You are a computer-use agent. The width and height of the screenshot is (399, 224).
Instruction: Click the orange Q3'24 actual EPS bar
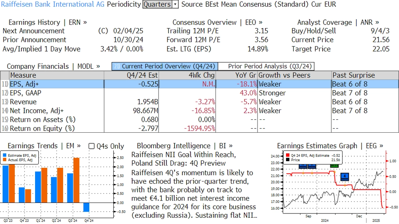[x=76, y=180]
